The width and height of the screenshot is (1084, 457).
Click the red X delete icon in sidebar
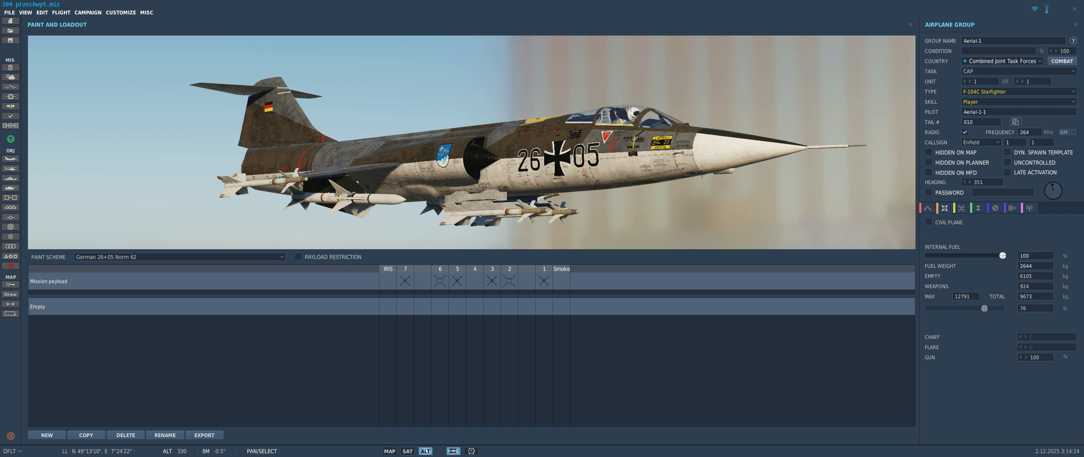coord(11,266)
